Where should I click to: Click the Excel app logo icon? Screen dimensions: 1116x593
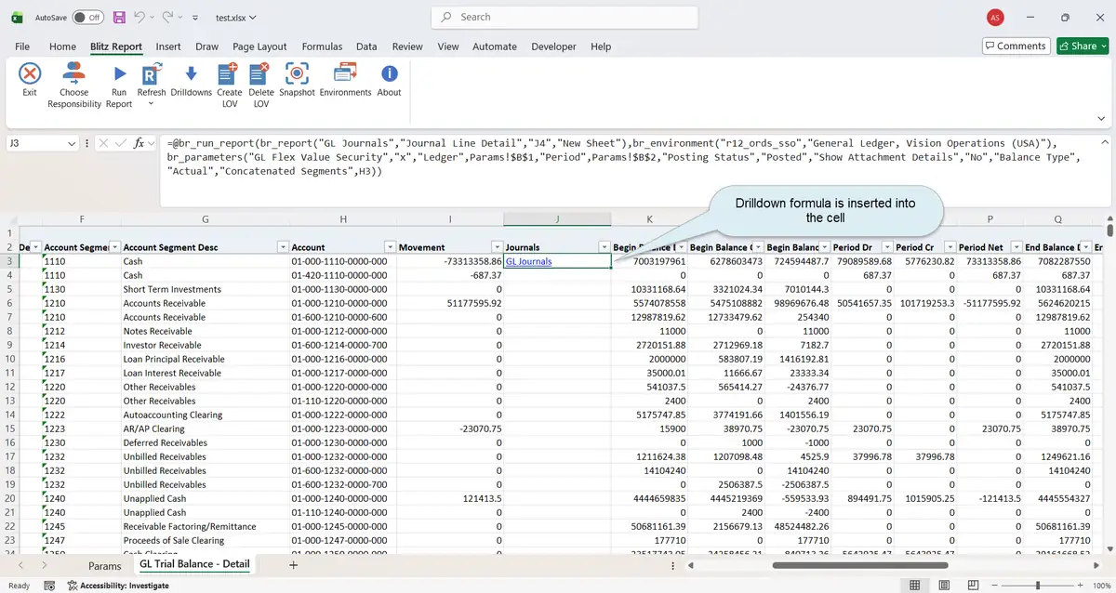16,17
